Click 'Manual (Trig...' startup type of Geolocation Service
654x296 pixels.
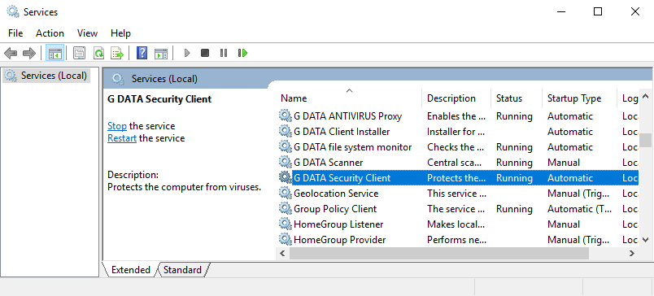(579, 193)
